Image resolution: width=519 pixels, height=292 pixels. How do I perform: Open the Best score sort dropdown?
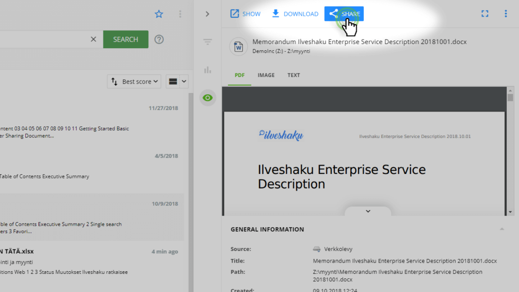point(134,82)
